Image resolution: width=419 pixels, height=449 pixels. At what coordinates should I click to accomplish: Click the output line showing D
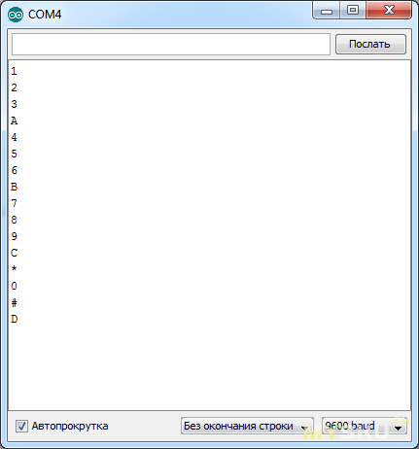(x=14, y=319)
